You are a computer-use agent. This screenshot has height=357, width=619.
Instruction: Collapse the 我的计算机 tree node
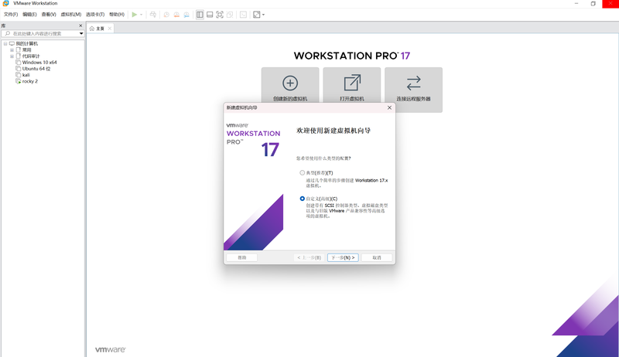(5, 44)
